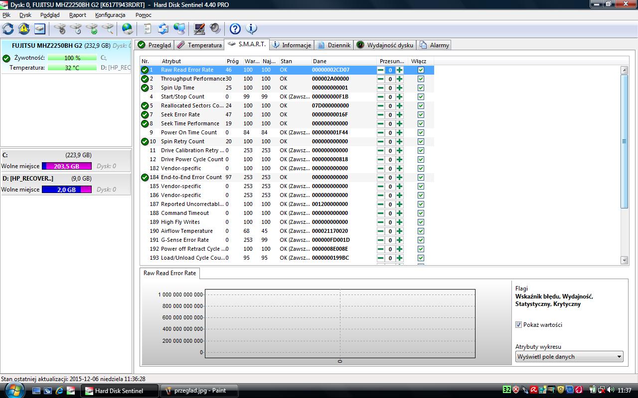Click green status icon next to Raw Read Error Rate
638x398 pixels.
pos(145,70)
